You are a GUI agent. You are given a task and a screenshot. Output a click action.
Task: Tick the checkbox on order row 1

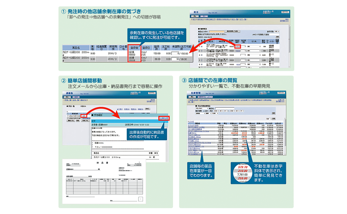[x=202, y=47]
